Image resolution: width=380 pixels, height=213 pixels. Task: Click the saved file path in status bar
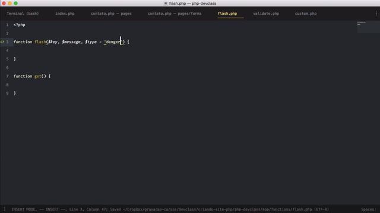[217, 209]
